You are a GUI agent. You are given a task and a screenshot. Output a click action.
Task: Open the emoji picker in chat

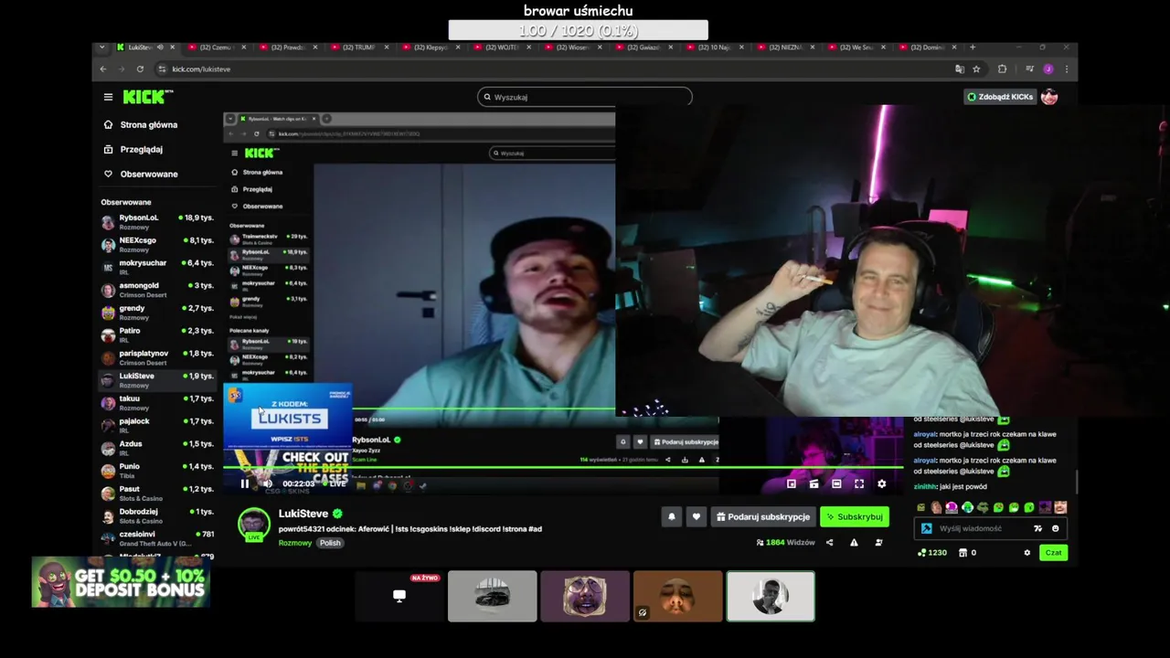(x=1055, y=528)
